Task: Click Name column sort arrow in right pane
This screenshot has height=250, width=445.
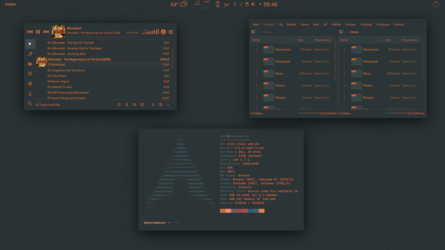Action: click(381, 40)
